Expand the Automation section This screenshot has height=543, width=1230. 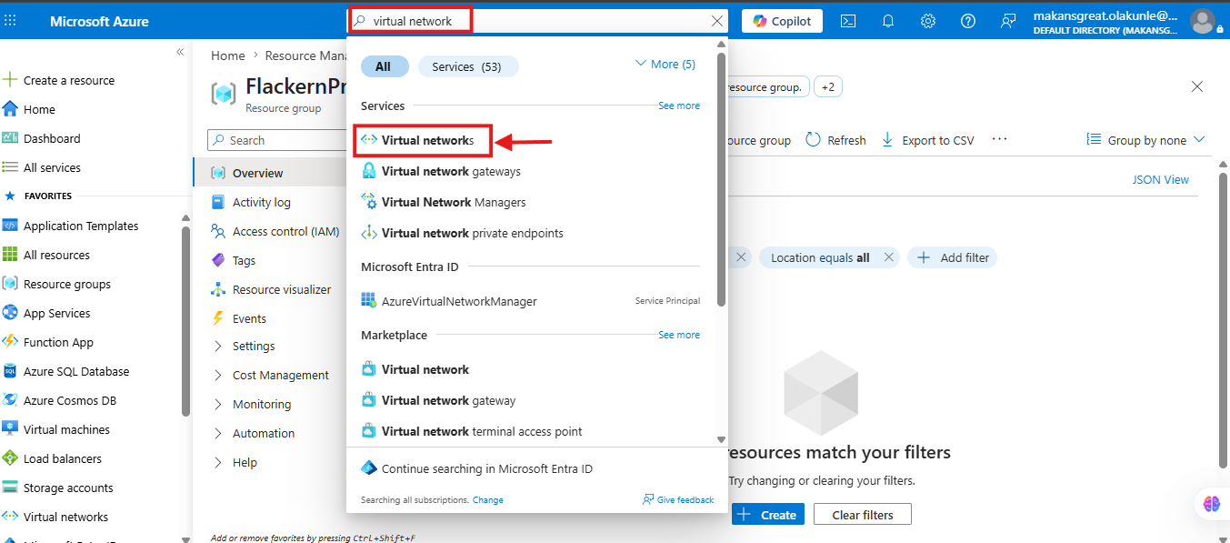tap(254, 433)
